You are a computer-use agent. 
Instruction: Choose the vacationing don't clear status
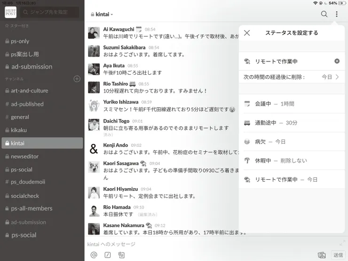[292, 160]
